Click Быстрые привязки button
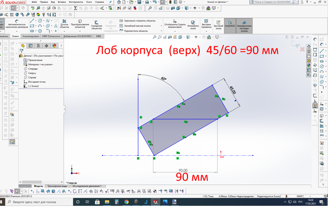Image resolution: width=332 pixels, height=207 pixels. (x=206, y=24)
